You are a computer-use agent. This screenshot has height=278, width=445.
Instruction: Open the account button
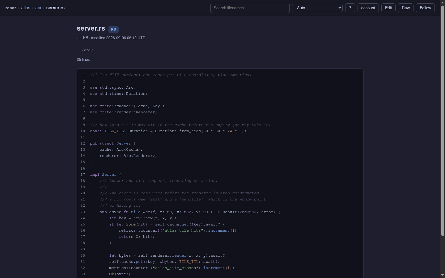pyautogui.click(x=368, y=8)
